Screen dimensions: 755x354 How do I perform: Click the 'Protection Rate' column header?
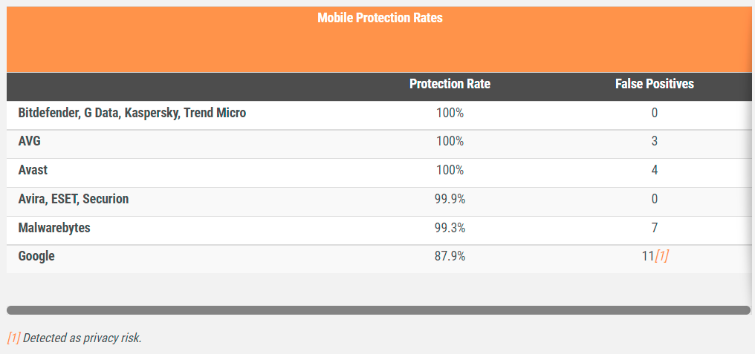[450, 84]
